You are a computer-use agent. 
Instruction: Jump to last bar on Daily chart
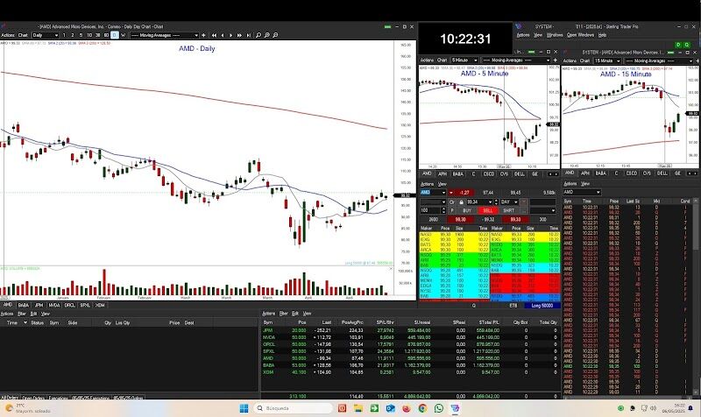[x=249, y=35]
